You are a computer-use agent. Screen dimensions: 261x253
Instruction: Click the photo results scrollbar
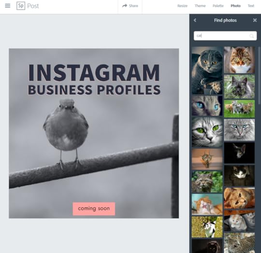click(x=260, y=76)
